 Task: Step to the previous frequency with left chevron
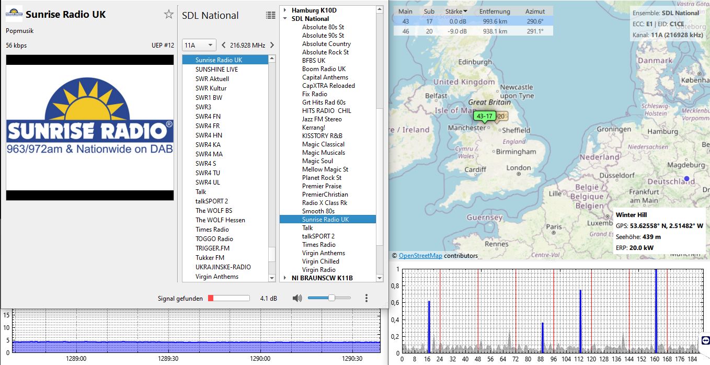pos(224,45)
